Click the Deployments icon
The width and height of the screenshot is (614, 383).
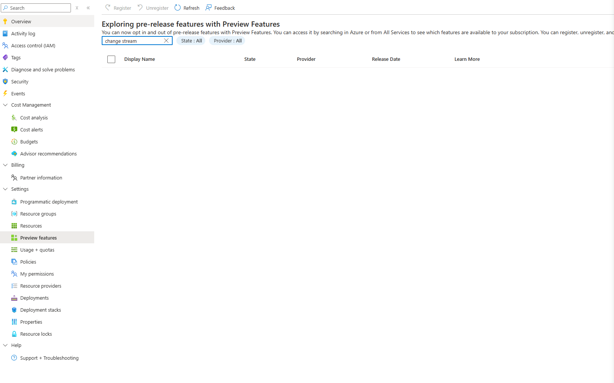click(14, 298)
